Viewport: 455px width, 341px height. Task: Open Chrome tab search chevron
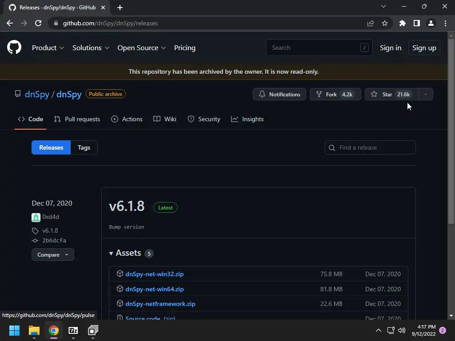tap(383, 6)
